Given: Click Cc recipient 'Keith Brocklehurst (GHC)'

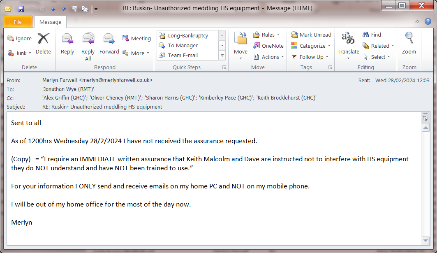Looking at the screenshot, I should point(287,98).
